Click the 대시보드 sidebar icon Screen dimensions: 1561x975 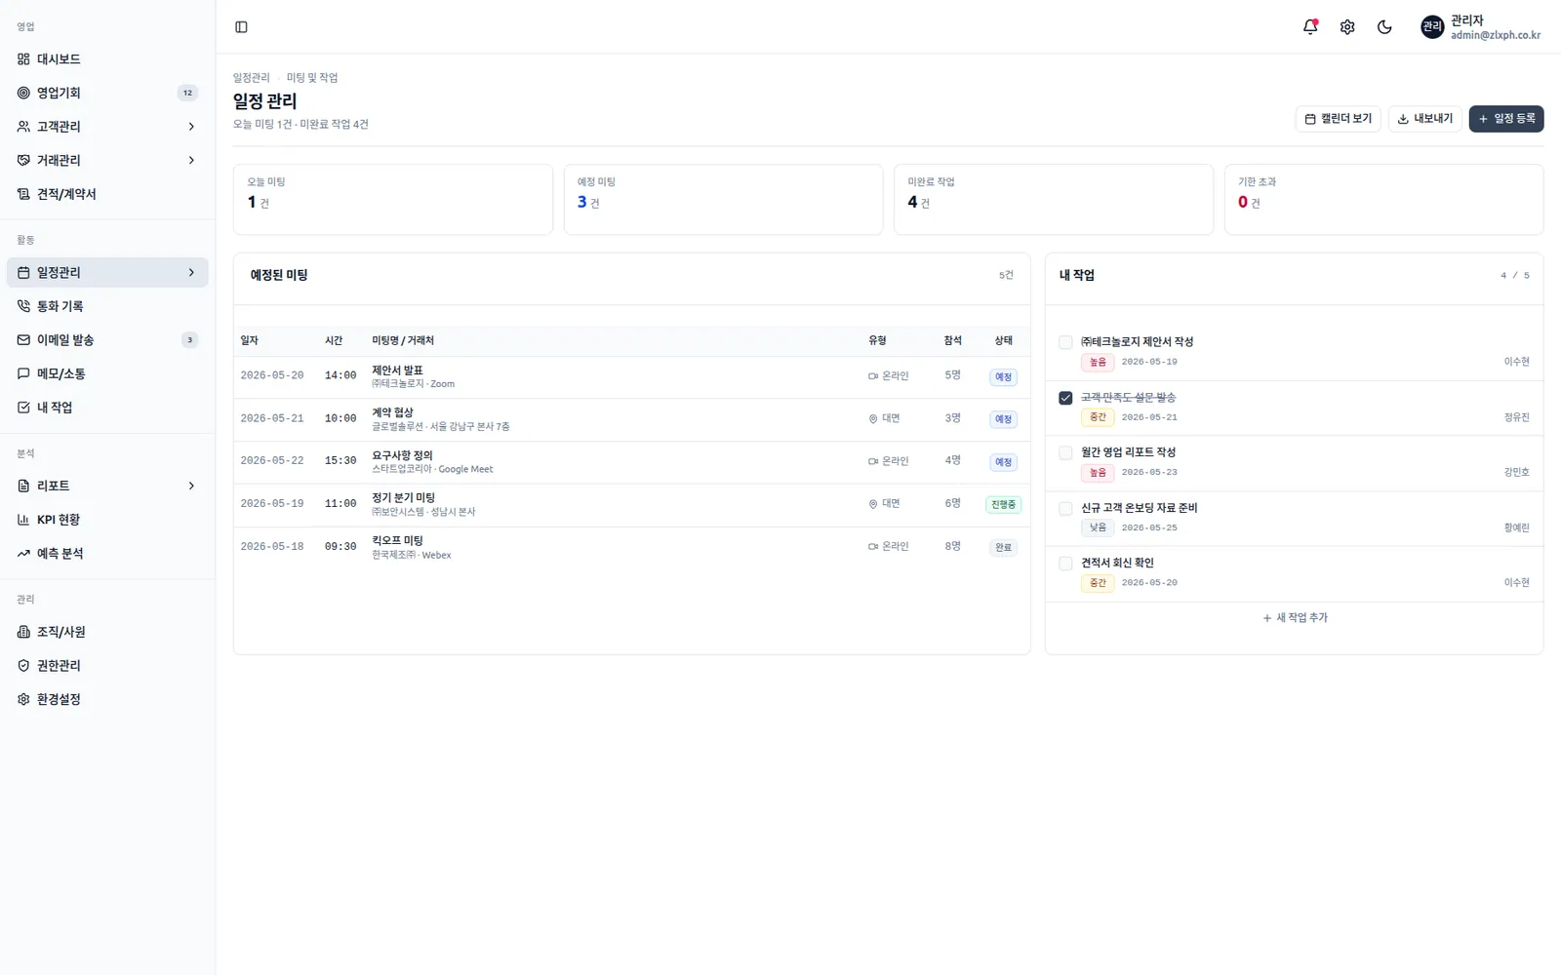pyautogui.click(x=23, y=59)
